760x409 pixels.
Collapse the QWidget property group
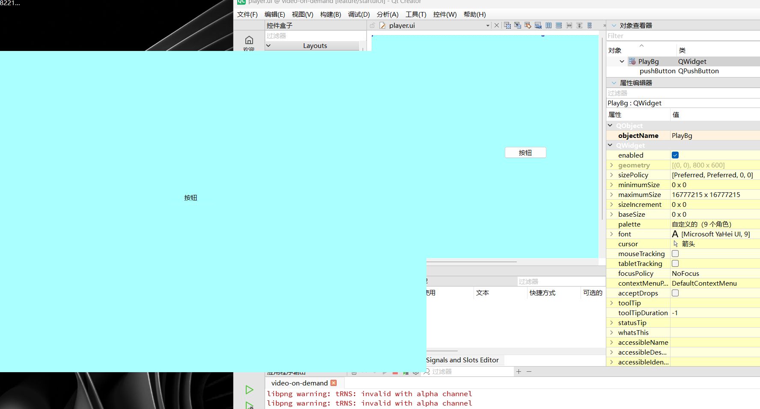click(610, 145)
